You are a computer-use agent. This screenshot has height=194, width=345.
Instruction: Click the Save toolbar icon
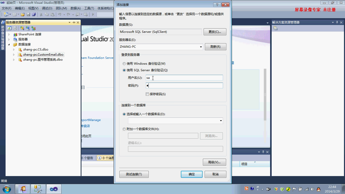pyautogui.click(x=28, y=14)
